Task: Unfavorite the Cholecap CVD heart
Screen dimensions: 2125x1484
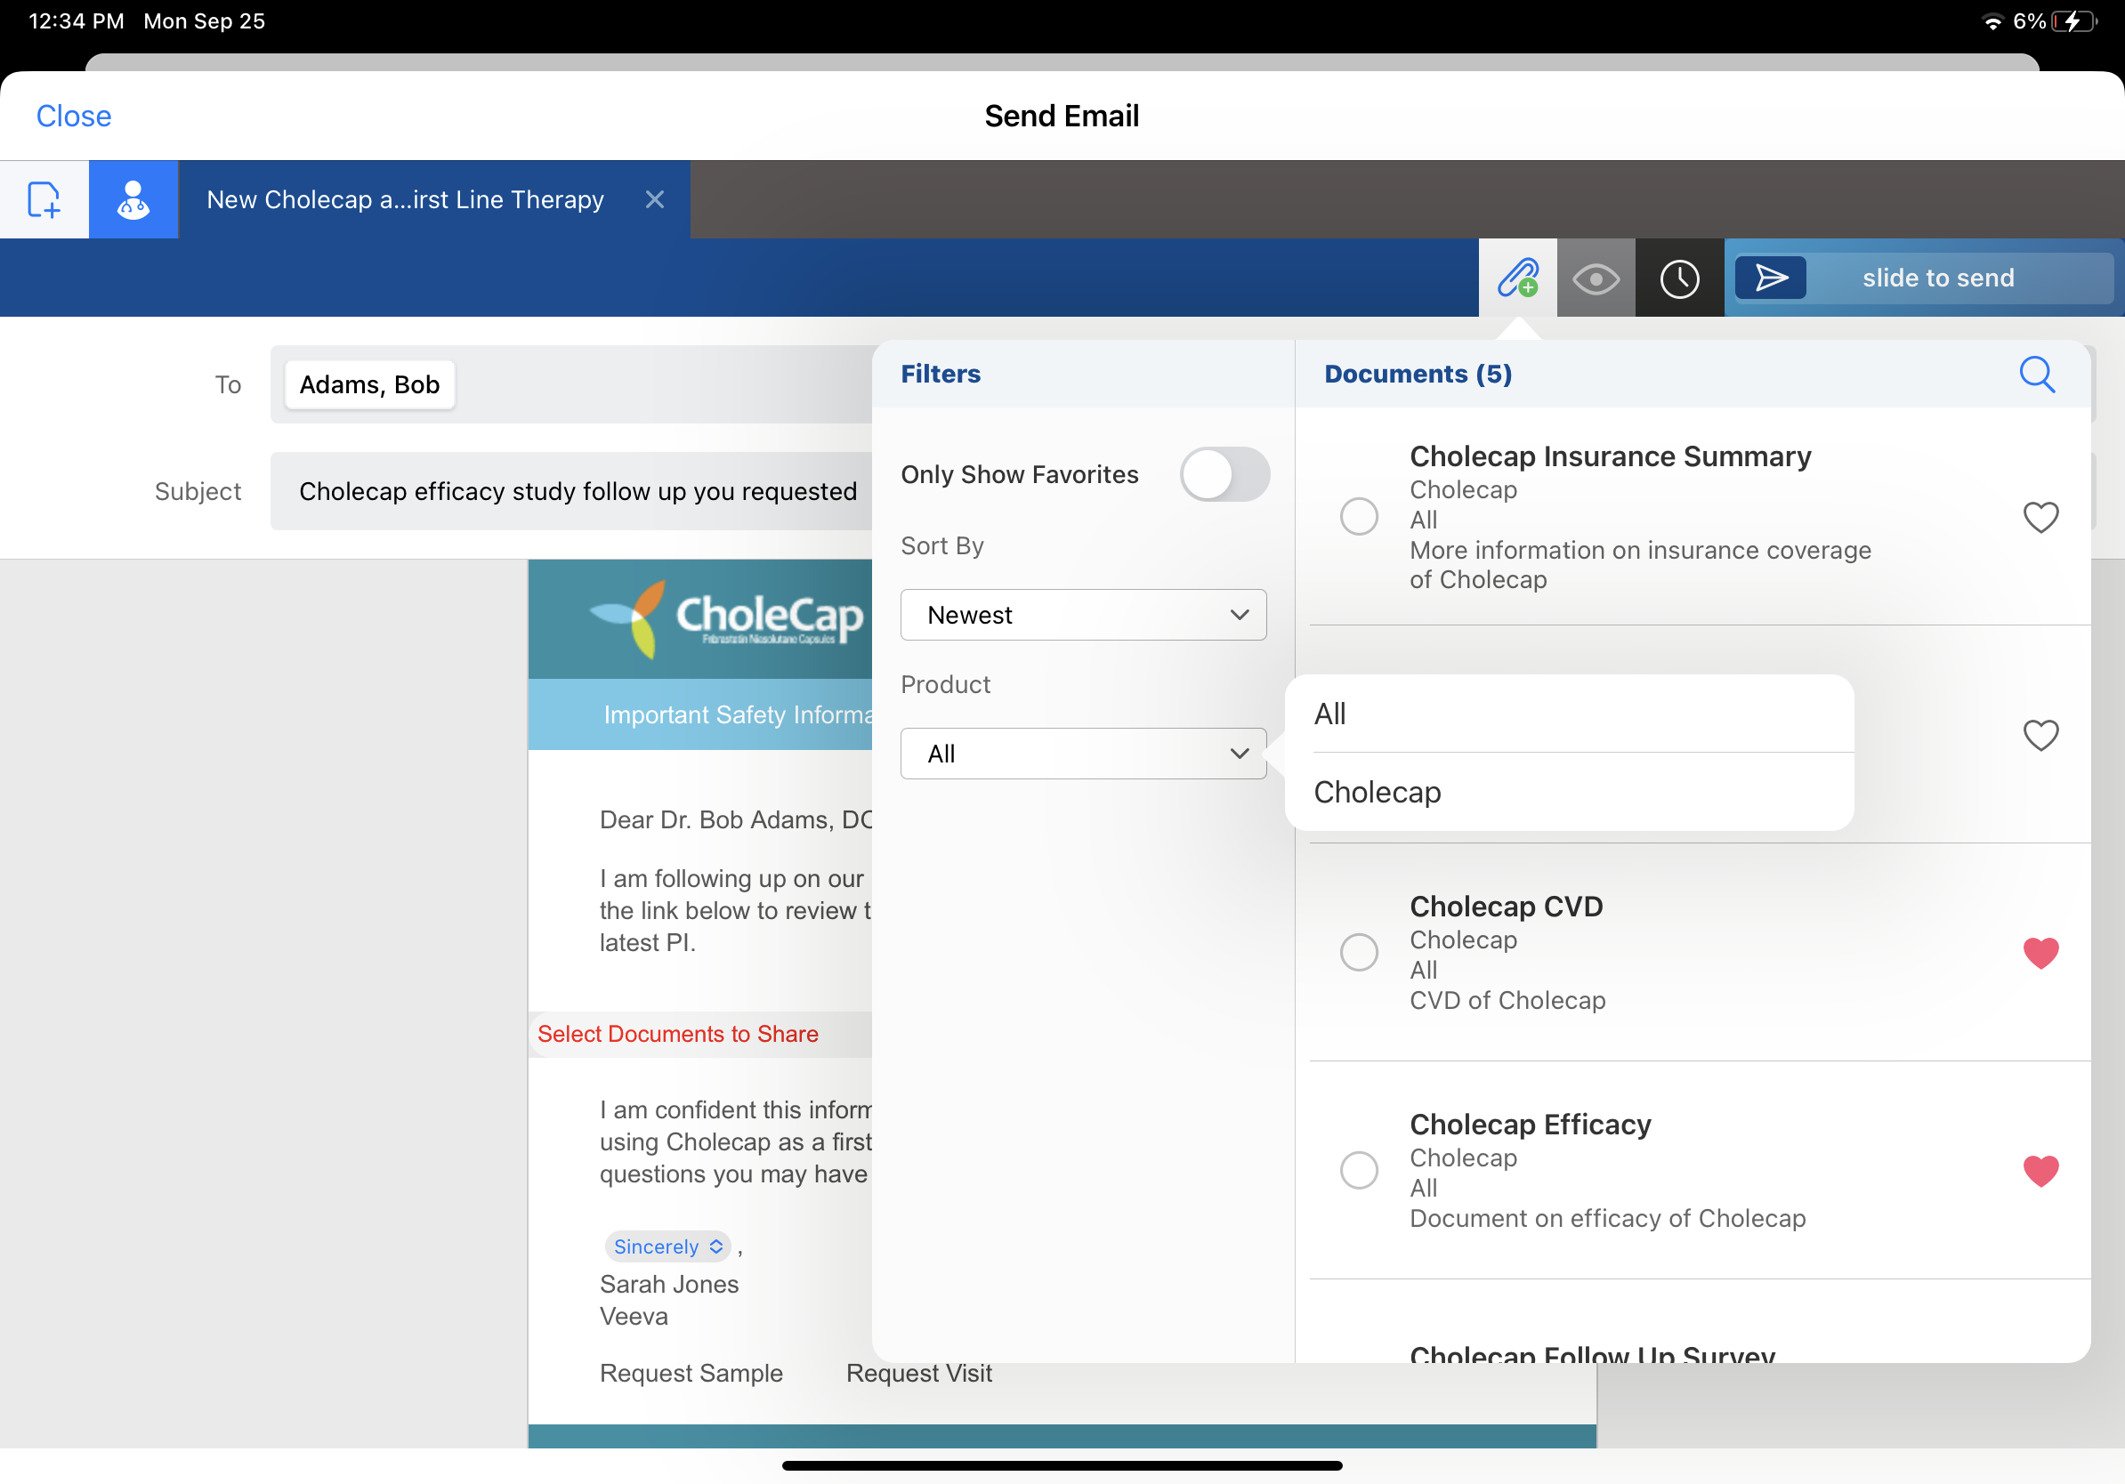Action: (x=2040, y=952)
